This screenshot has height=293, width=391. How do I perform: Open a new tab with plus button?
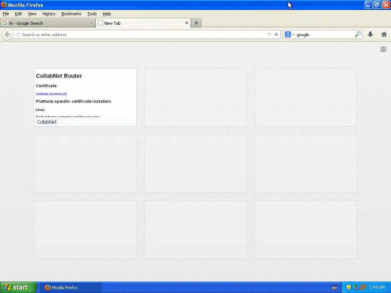point(196,23)
